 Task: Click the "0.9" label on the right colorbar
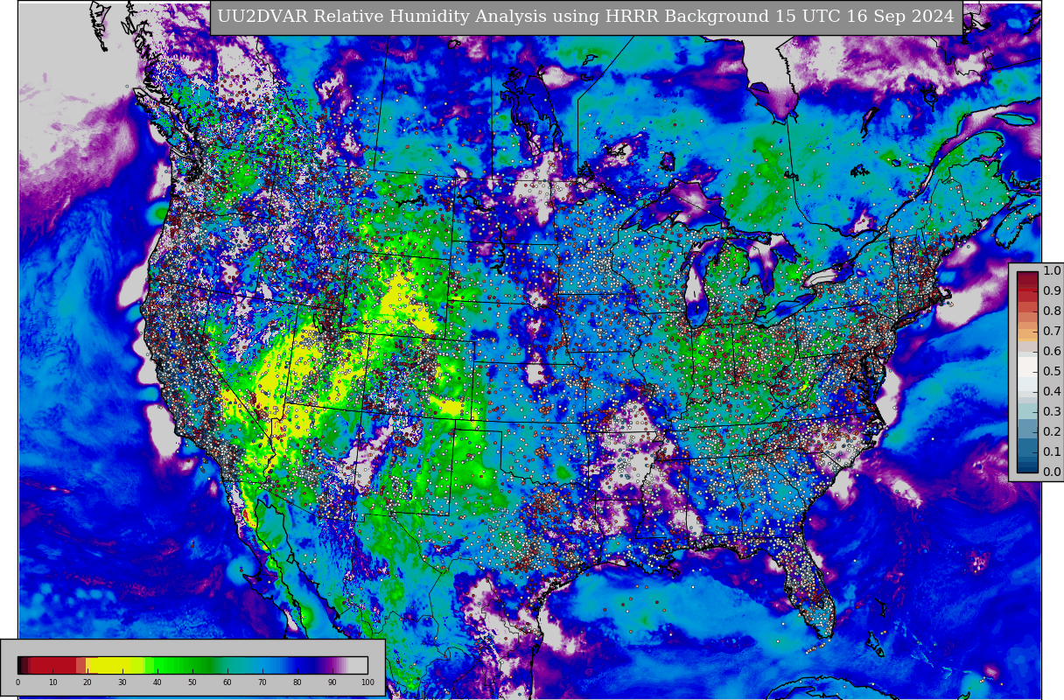[1052, 290]
